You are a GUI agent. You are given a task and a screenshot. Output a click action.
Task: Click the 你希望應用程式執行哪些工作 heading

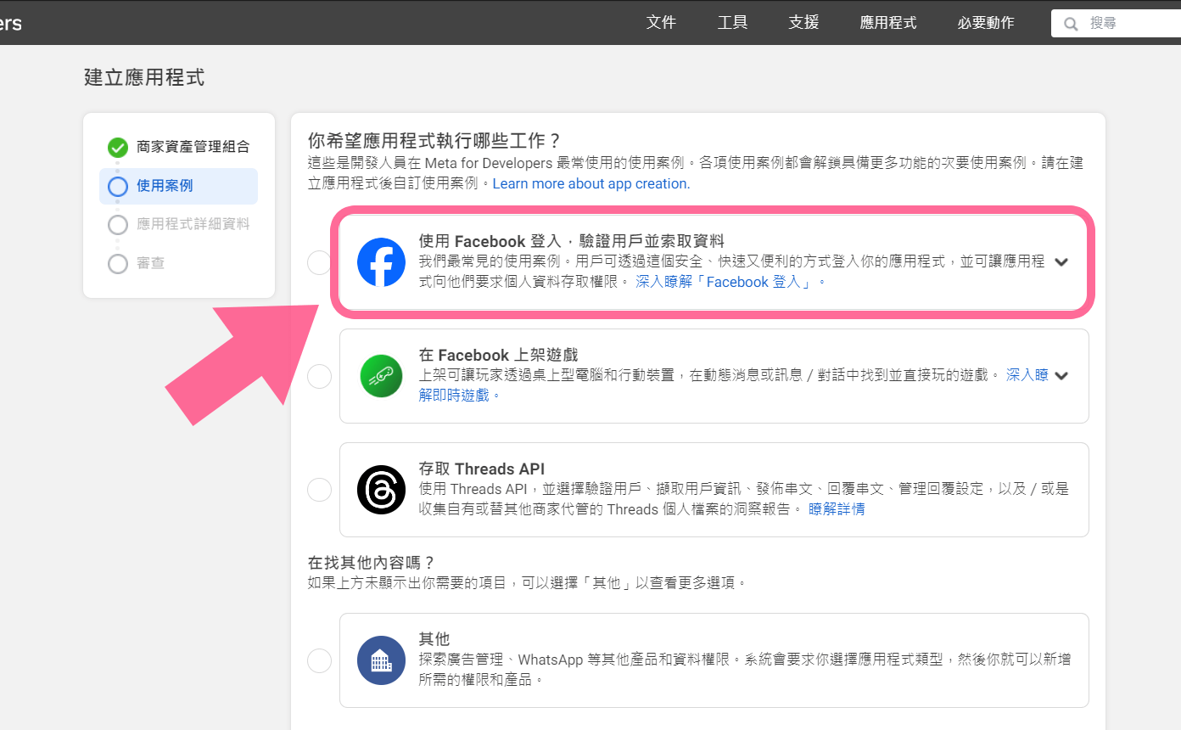[x=436, y=140]
